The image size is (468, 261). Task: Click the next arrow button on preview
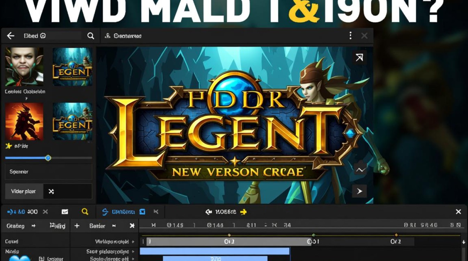point(359,191)
